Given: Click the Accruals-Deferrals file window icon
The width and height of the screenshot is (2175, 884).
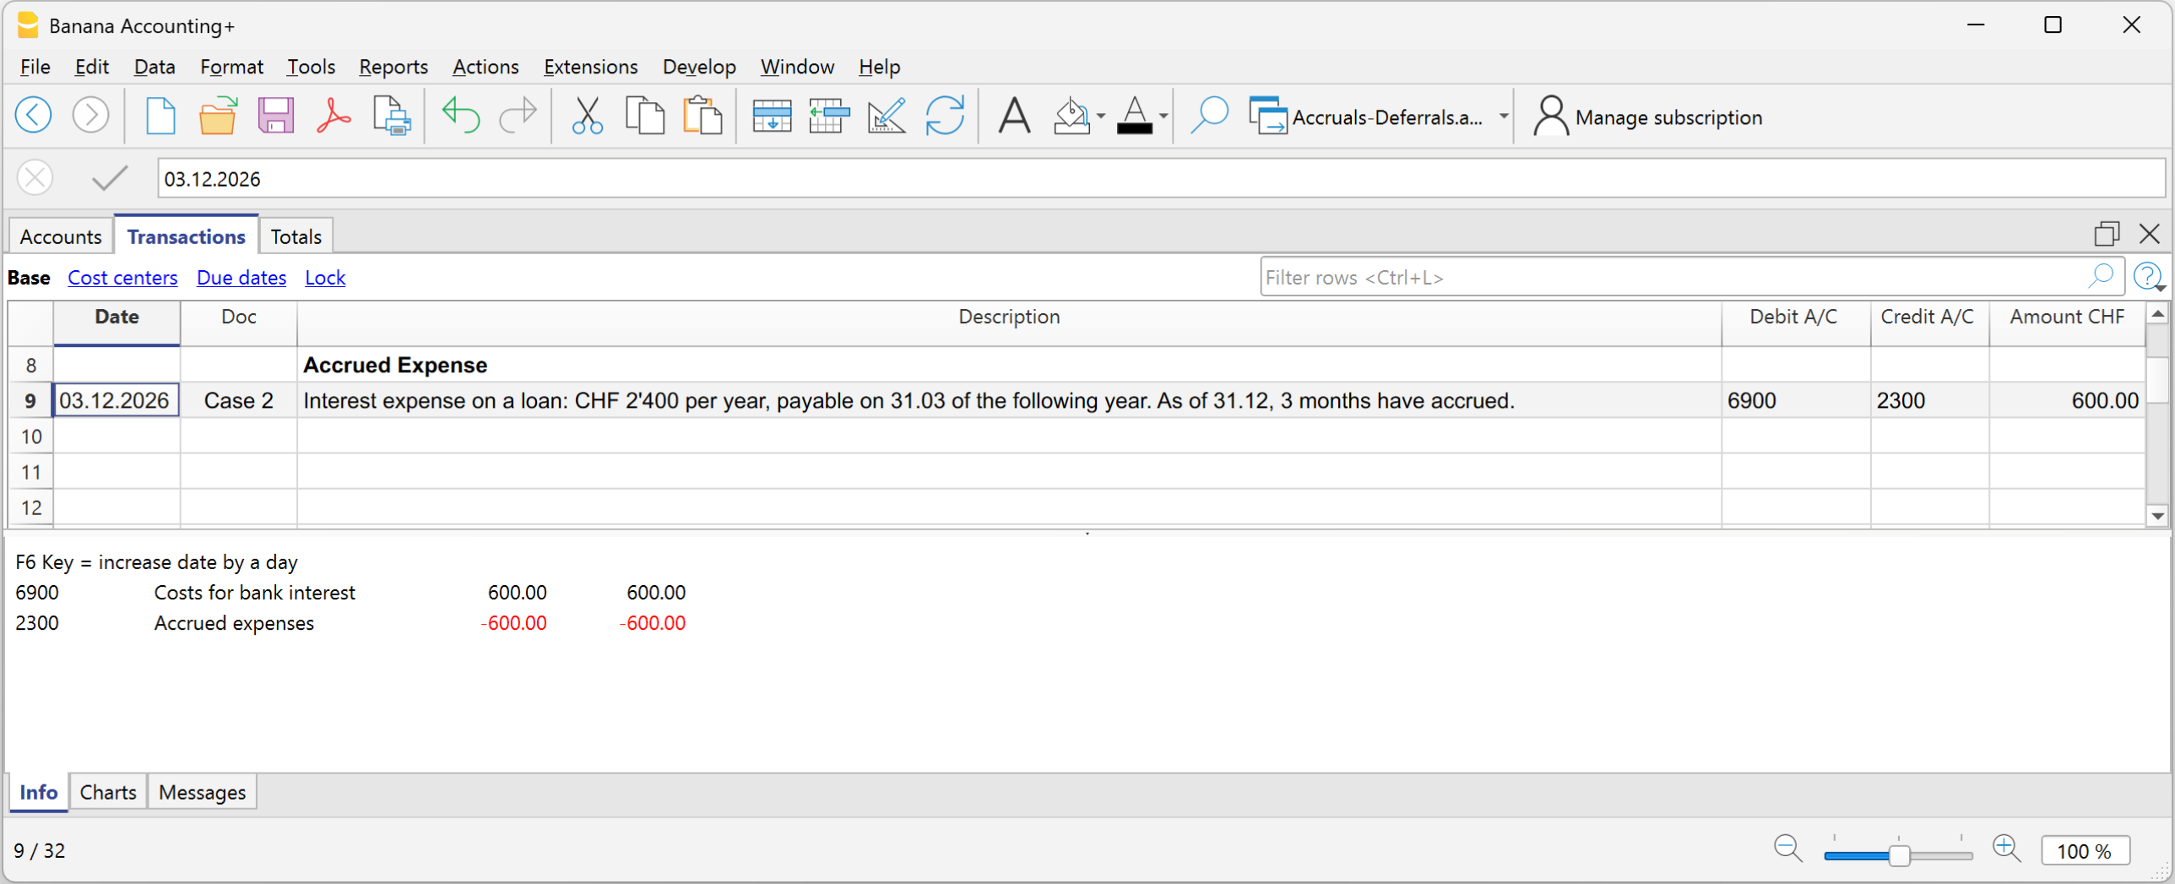Looking at the screenshot, I should pos(1267,116).
